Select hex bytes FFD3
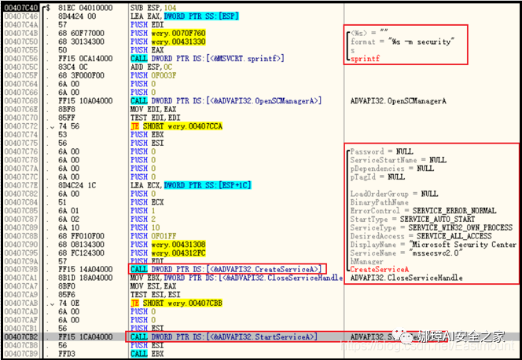Screen dimensions: 522x360 point(67,354)
